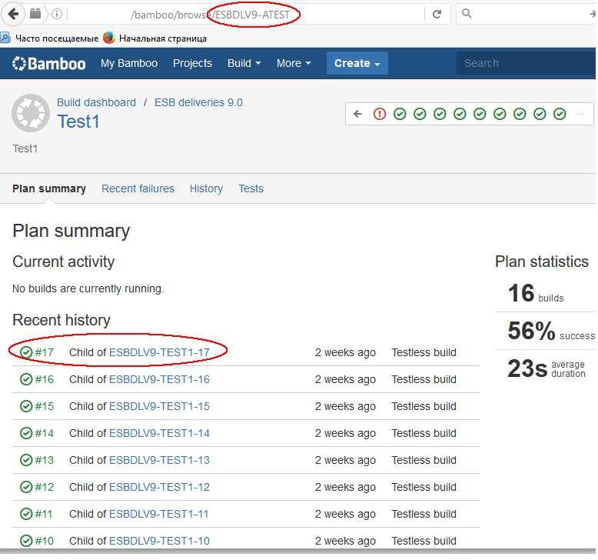Open parent build ESBDLV9-TEST1-14 link
The height and width of the screenshot is (560, 598).
[x=159, y=433]
